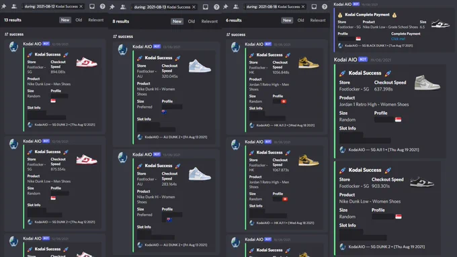
Task: Open help icon in the 2021-08-13 panel
Action: (x=216, y=7)
